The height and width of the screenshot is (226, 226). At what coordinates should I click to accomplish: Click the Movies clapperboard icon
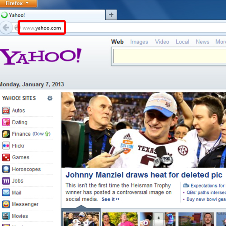pos(6,216)
